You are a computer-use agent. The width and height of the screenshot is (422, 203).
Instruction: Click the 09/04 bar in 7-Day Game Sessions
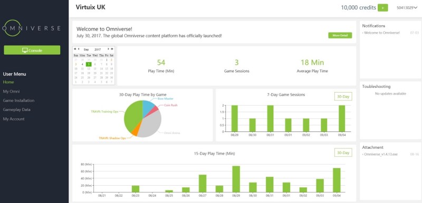click(342, 118)
